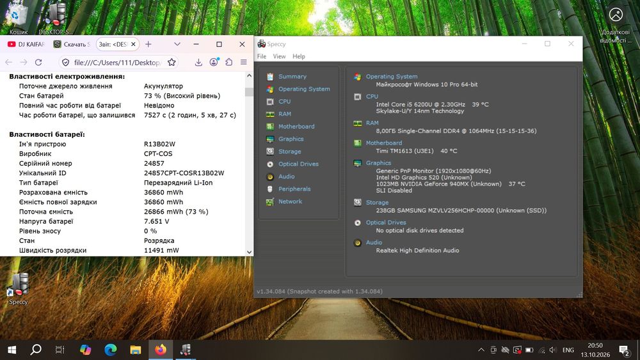Reload the report page
This screenshot has width=640, height=360.
(x=38, y=62)
